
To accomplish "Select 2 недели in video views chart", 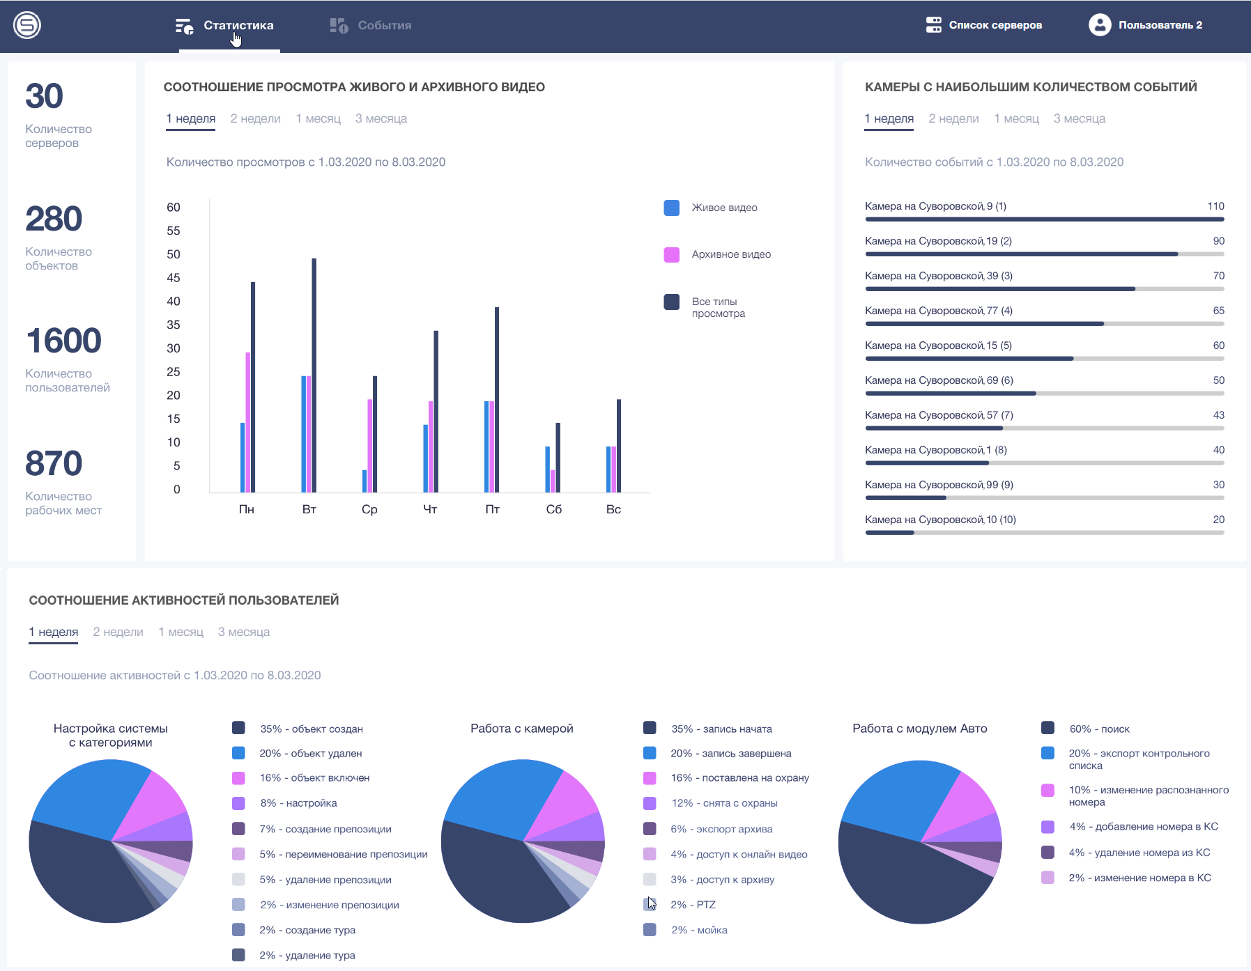I will tap(255, 118).
